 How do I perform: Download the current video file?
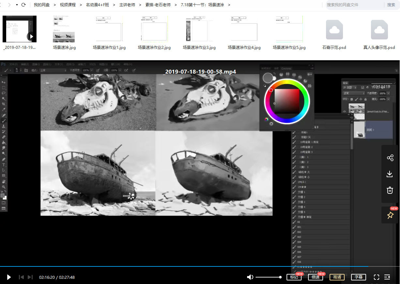pos(390,174)
